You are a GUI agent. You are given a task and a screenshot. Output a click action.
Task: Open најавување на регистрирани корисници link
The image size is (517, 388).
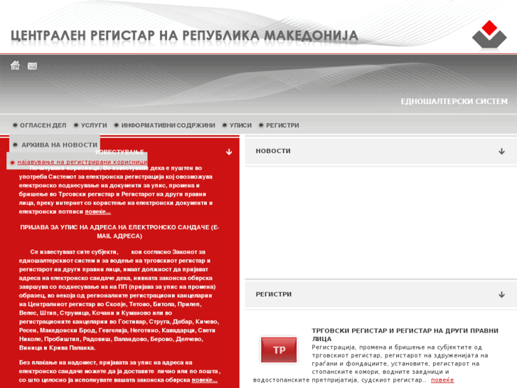[82, 162]
